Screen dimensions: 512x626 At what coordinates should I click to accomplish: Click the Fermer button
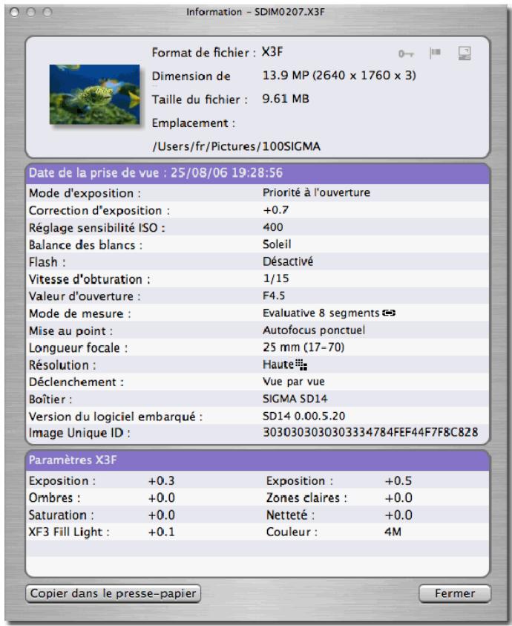click(x=455, y=593)
